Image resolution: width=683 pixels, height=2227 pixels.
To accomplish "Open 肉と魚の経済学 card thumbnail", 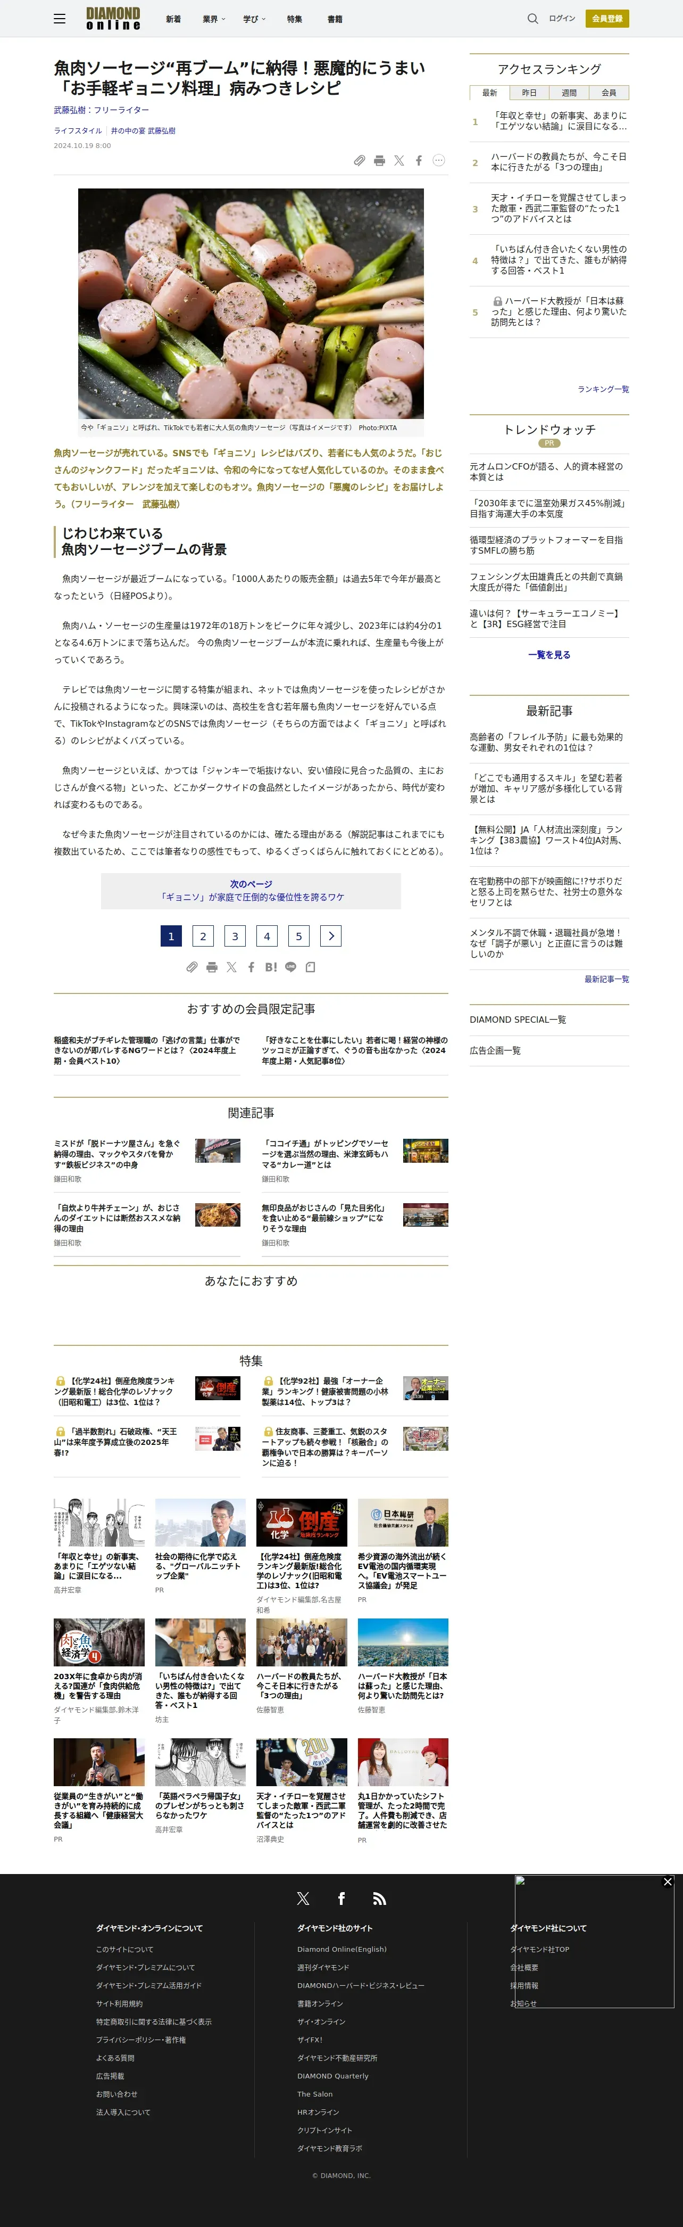I will (98, 1642).
